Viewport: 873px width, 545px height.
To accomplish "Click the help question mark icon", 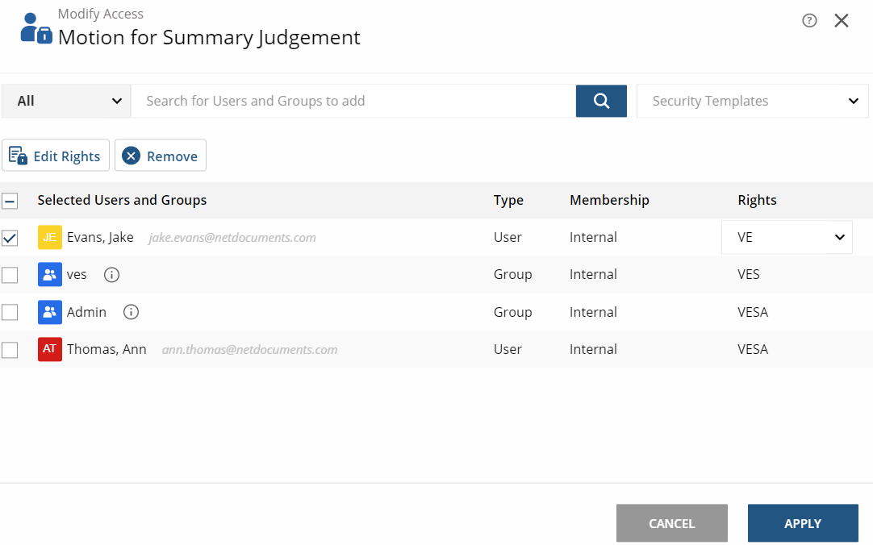I will click(809, 20).
